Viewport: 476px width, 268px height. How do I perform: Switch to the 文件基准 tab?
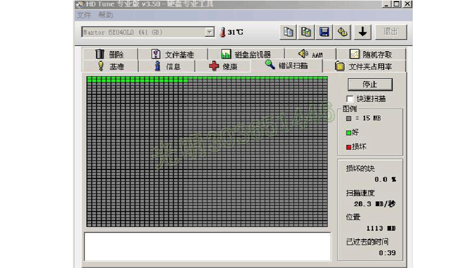[x=173, y=54]
